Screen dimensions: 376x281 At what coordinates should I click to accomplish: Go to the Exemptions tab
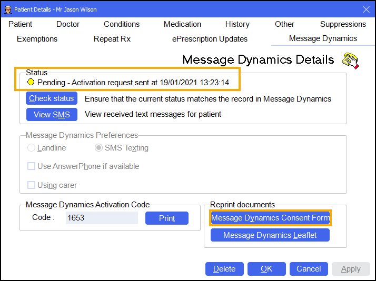[x=37, y=39]
